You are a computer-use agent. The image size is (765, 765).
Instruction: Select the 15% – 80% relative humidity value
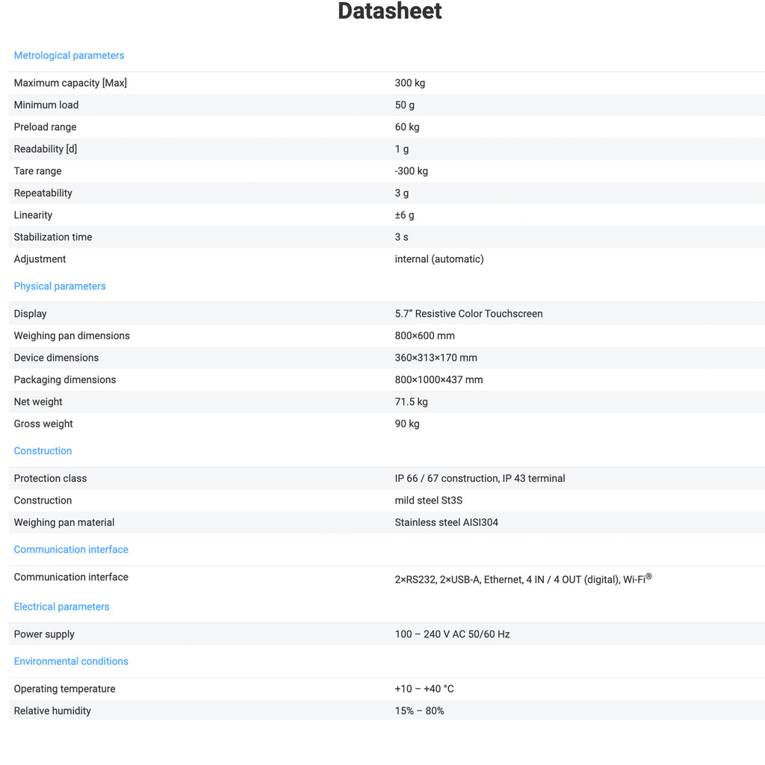419,710
